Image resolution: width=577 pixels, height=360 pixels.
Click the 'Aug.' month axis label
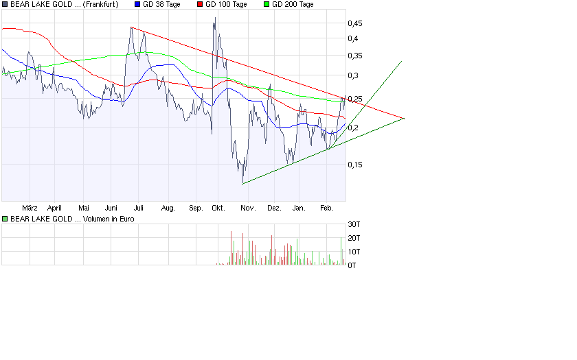point(168,208)
